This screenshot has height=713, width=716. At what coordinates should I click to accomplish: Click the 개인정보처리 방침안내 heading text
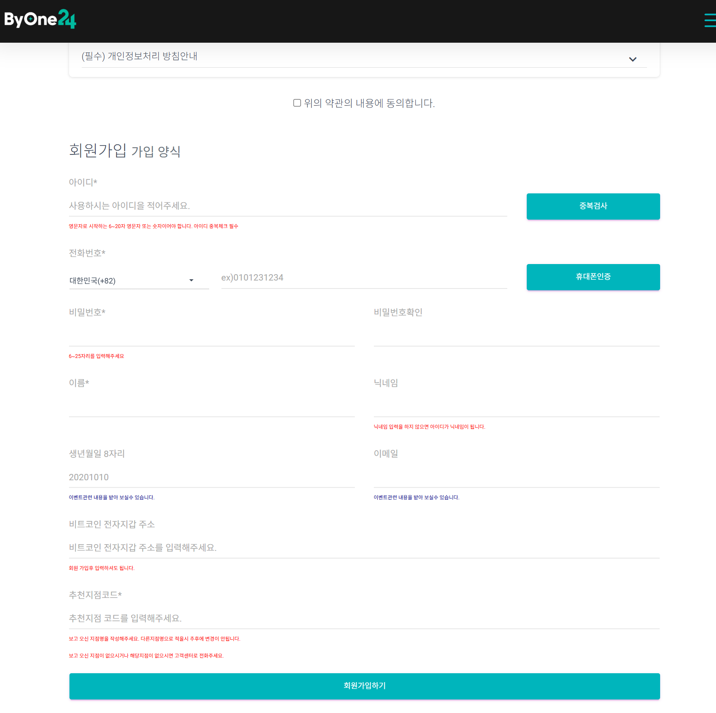pyautogui.click(x=139, y=56)
